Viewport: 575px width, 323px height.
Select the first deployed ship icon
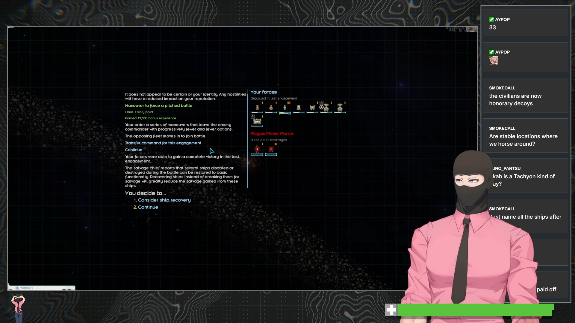coord(257,108)
